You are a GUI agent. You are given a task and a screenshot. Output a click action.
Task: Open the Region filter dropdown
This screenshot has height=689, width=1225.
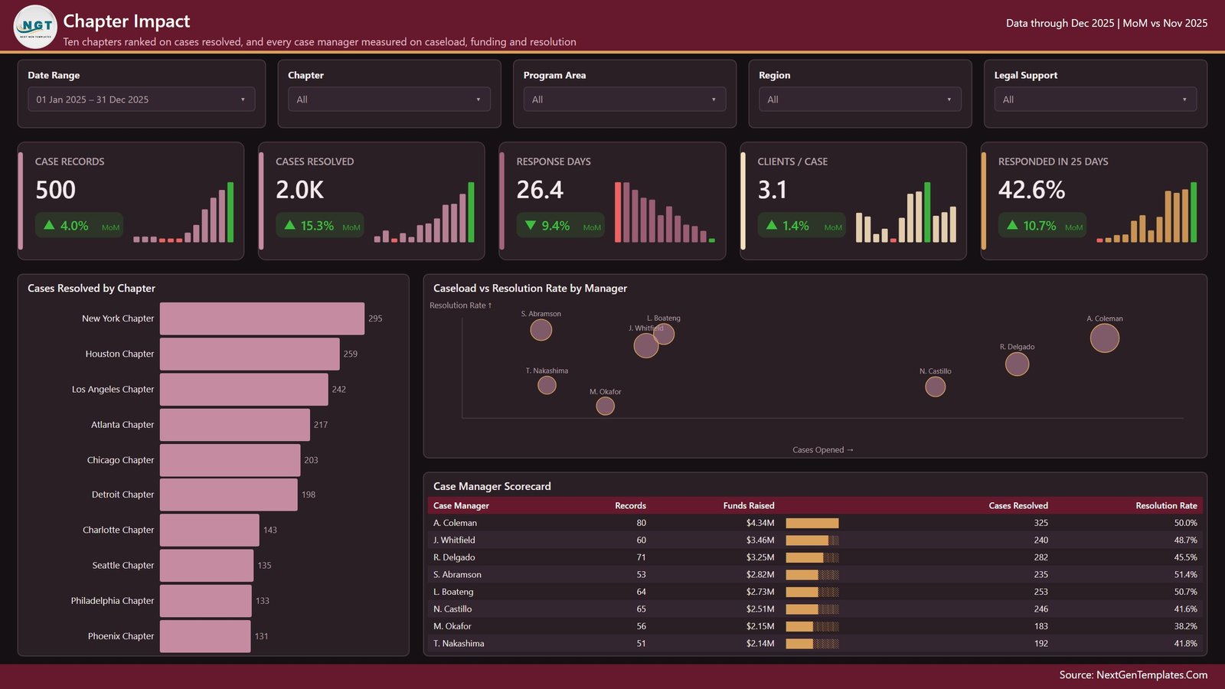pos(860,100)
